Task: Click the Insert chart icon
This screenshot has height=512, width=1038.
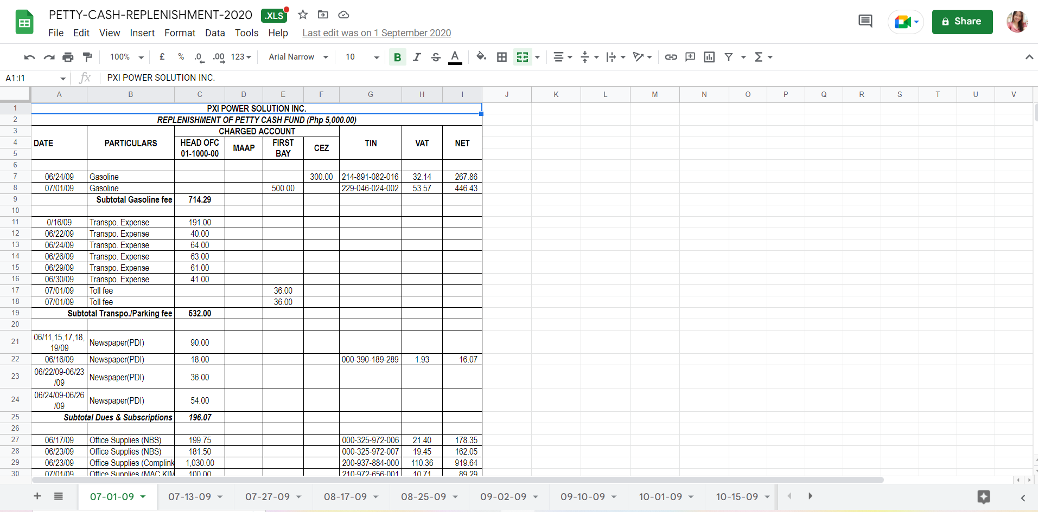Action: point(709,57)
